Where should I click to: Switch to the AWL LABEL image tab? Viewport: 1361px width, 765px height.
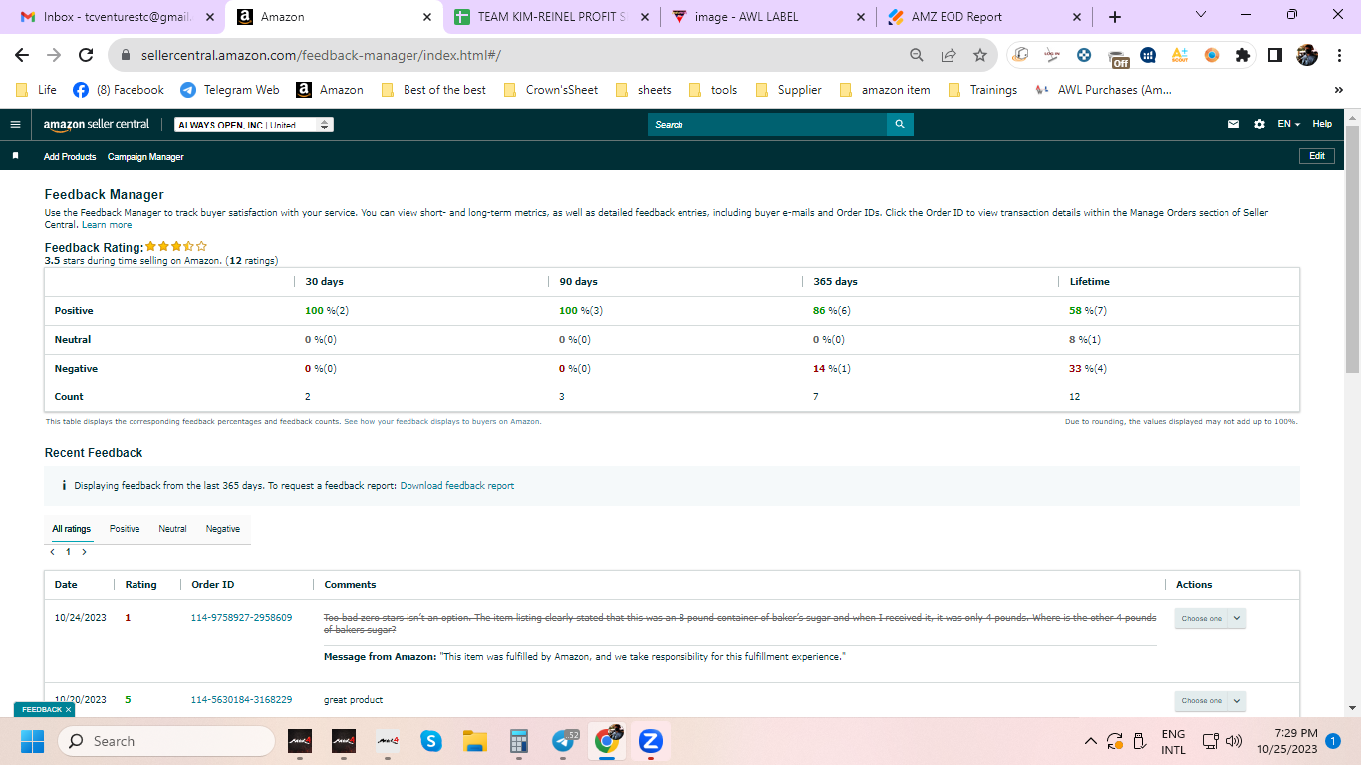point(767,17)
